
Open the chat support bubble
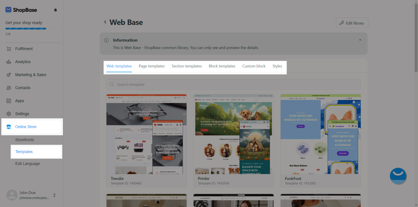(x=398, y=176)
